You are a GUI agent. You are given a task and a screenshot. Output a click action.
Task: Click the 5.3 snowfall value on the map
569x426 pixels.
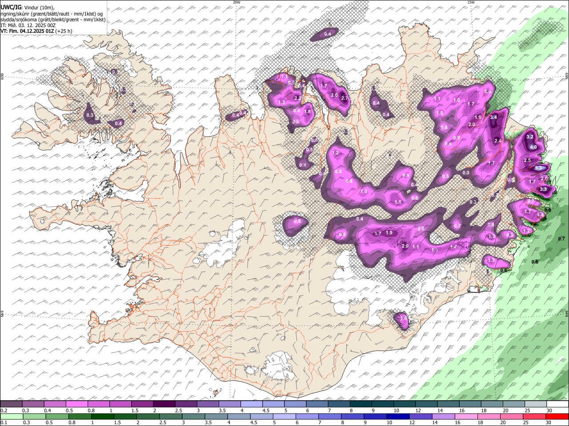539,168
